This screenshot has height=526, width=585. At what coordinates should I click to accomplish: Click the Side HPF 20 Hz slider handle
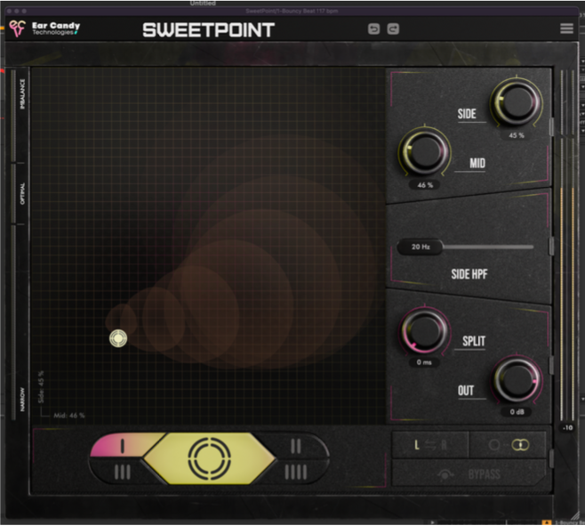pyautogui.click(x=421, y=247)
